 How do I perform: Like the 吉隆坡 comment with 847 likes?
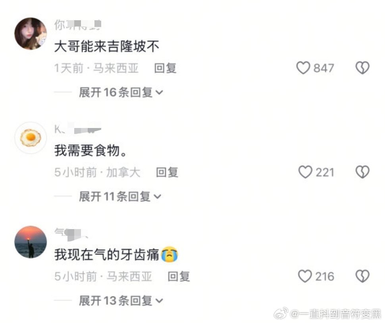click(x=303, y=68)
